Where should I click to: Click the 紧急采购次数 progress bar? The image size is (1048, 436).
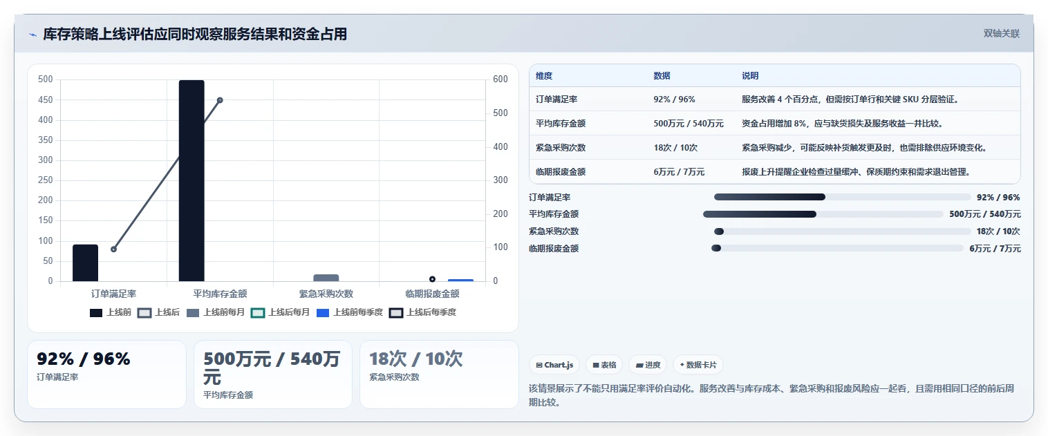pyautogui.click(x=842, y=231)
